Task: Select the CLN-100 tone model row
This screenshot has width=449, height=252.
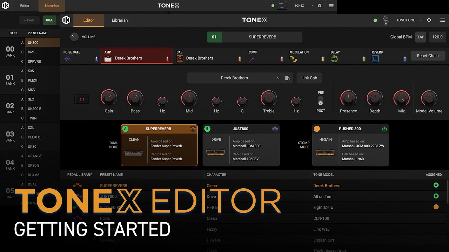Action: point(254,218)
